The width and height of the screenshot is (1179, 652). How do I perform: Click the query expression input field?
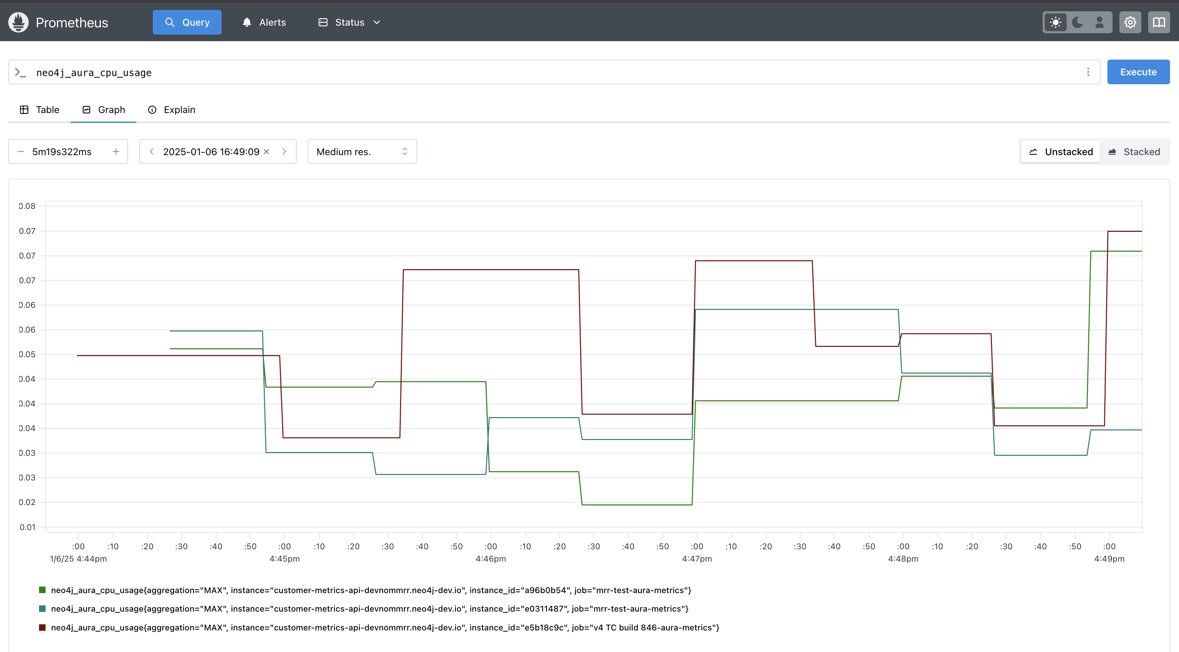(554, 72)
